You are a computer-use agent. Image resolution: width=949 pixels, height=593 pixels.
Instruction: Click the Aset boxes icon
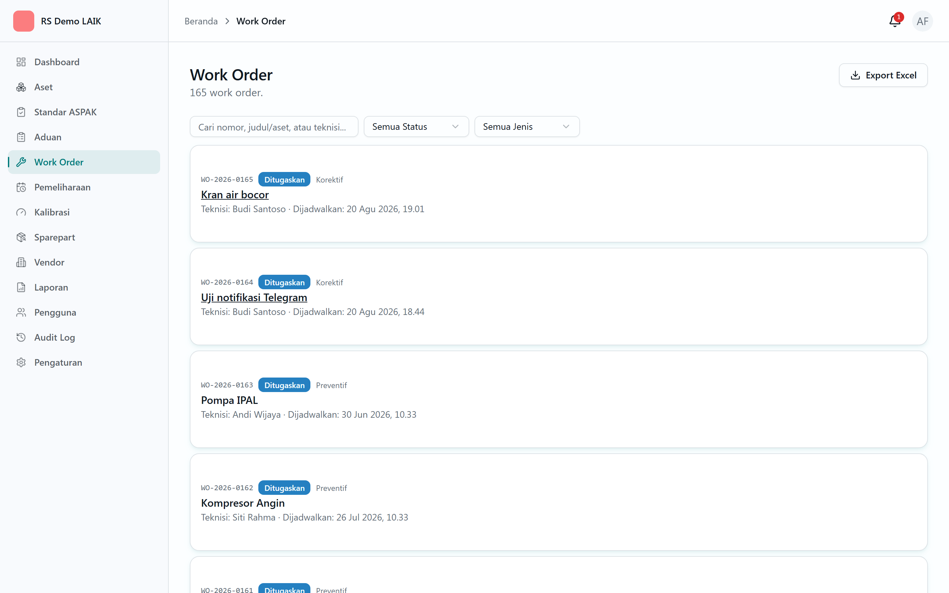coord(21,87)
